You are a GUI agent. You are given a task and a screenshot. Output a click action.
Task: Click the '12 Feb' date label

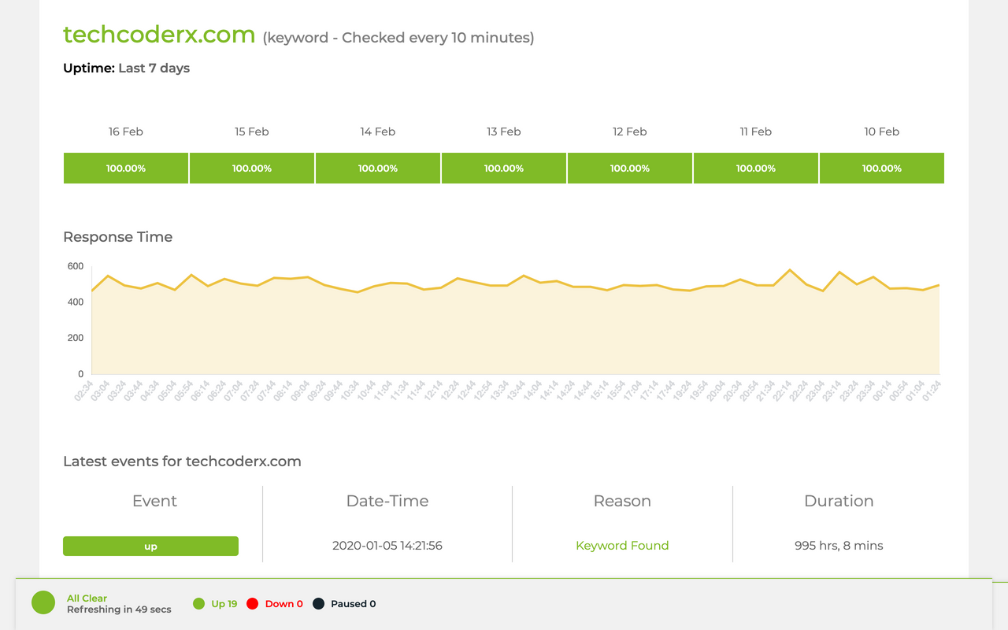pos(630,132)
